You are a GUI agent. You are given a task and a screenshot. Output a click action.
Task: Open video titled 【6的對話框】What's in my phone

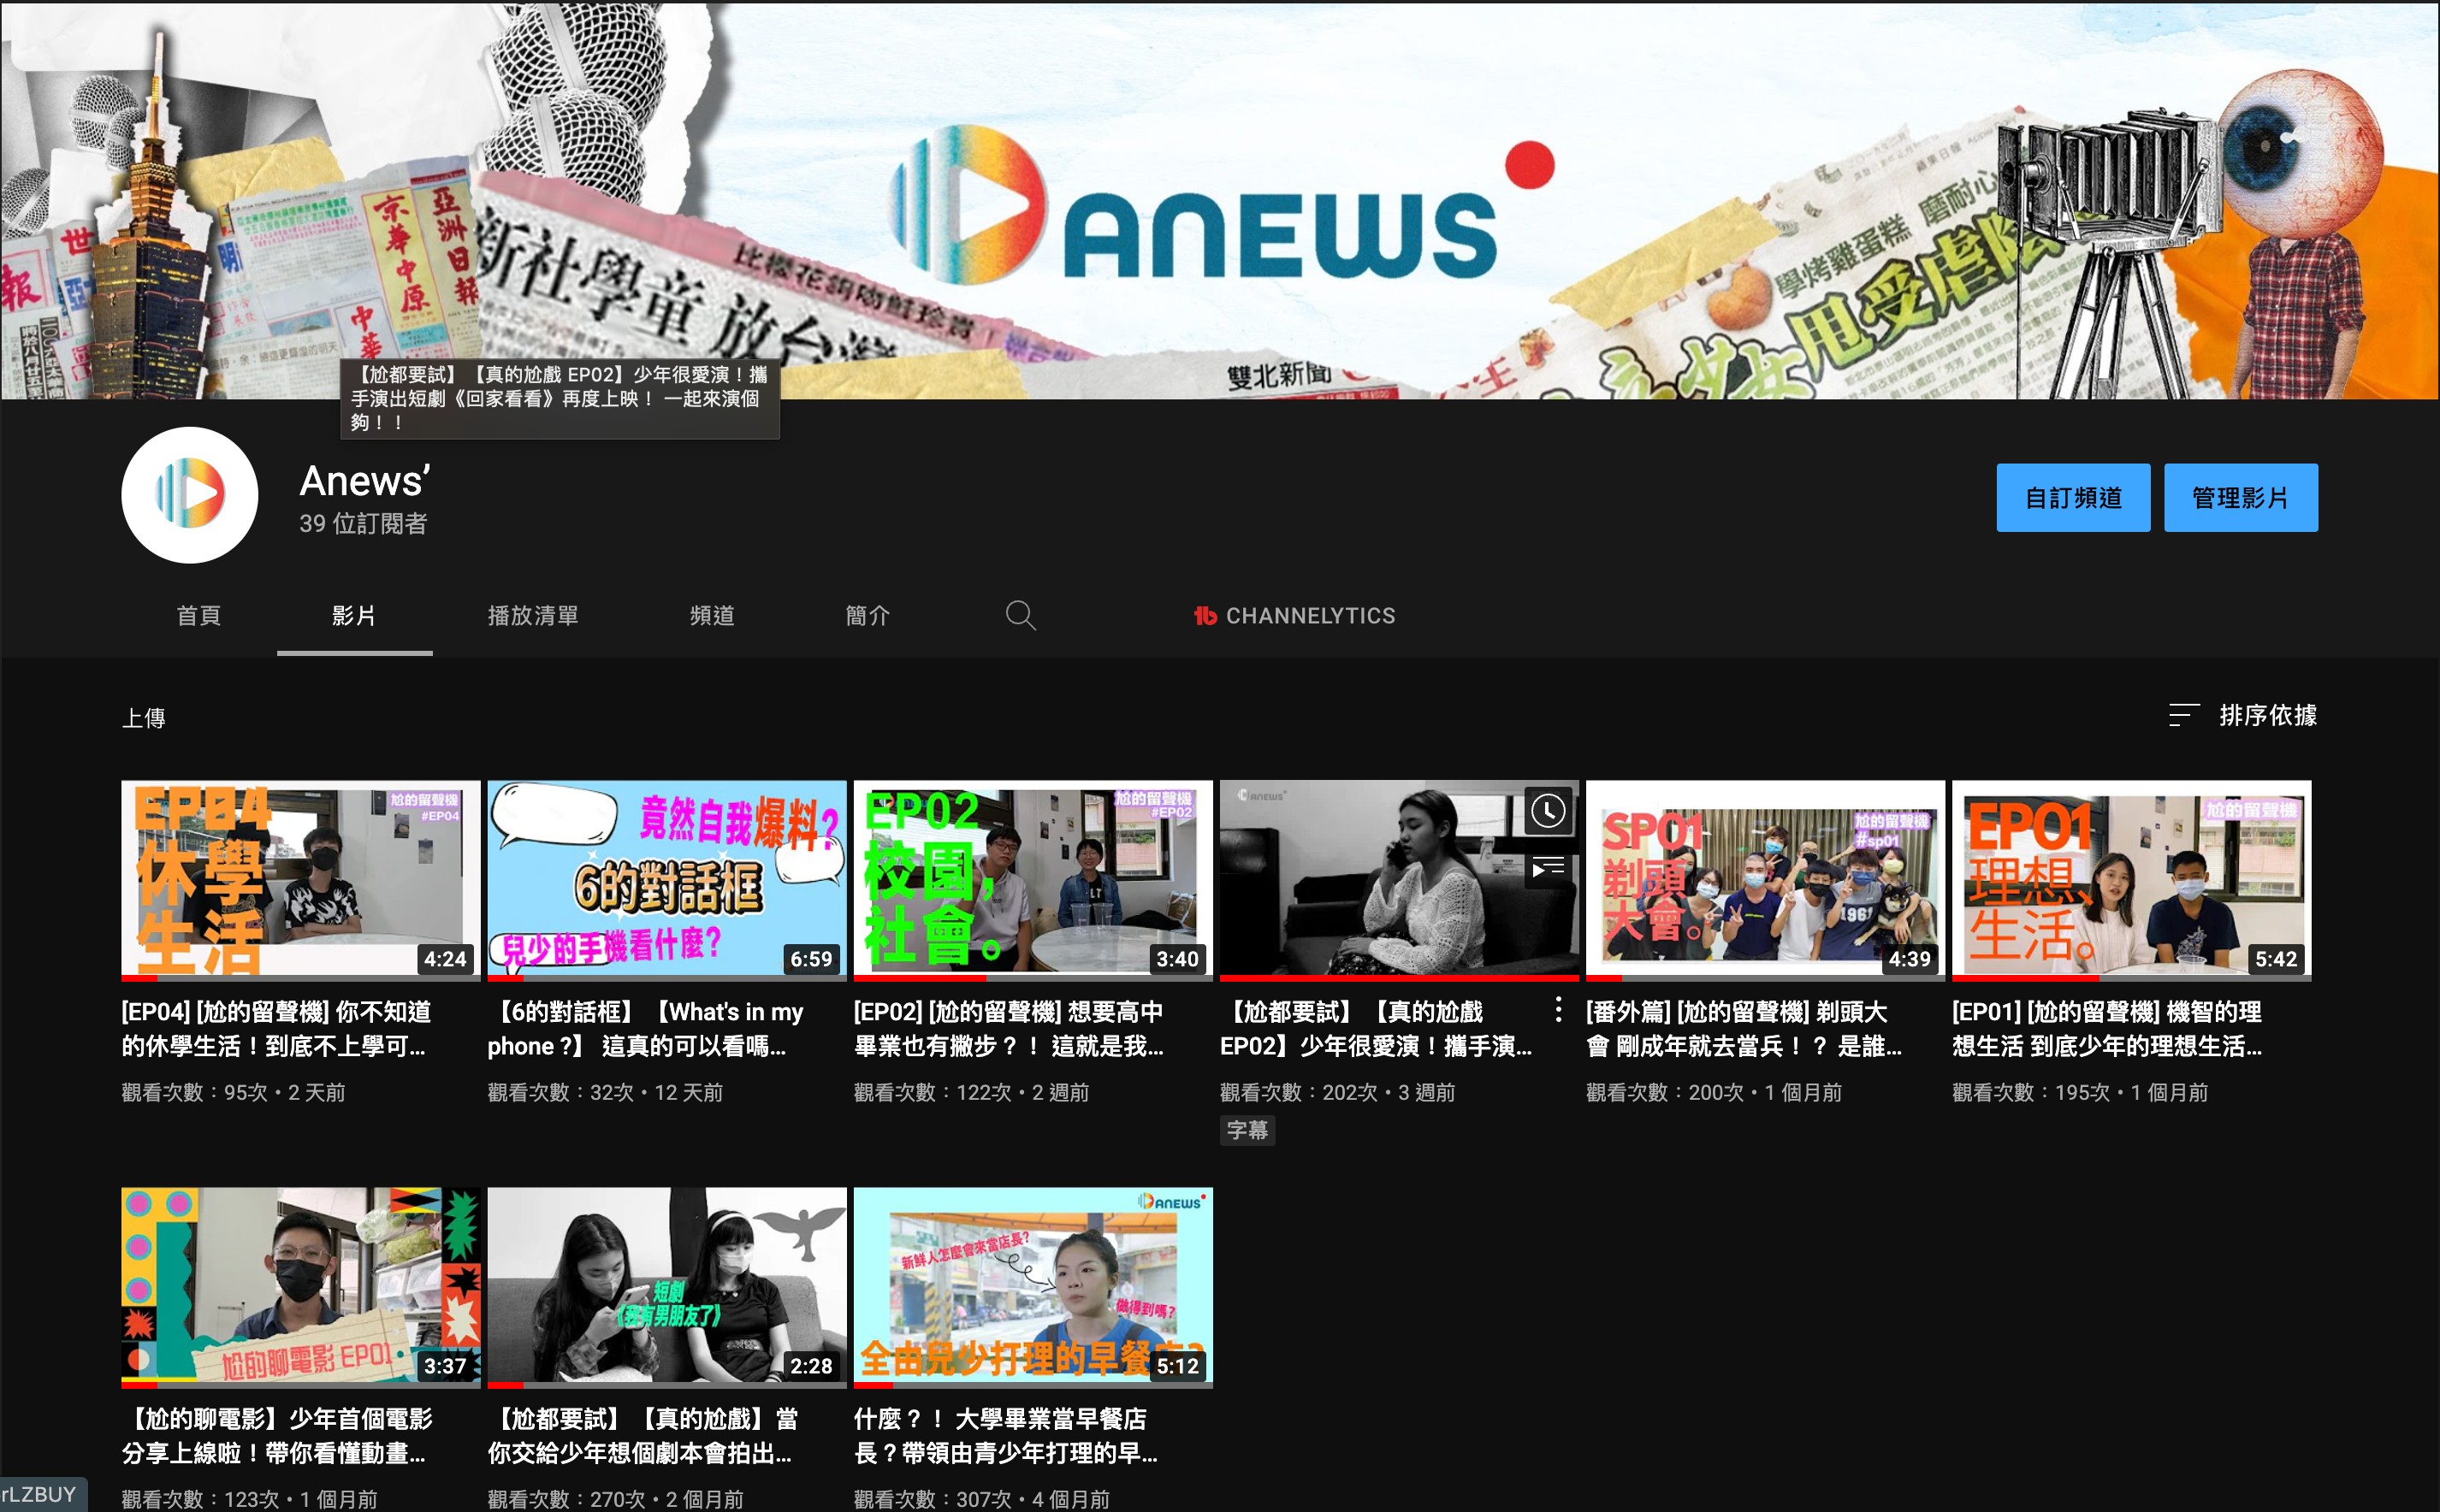[x=645, y=1029]
